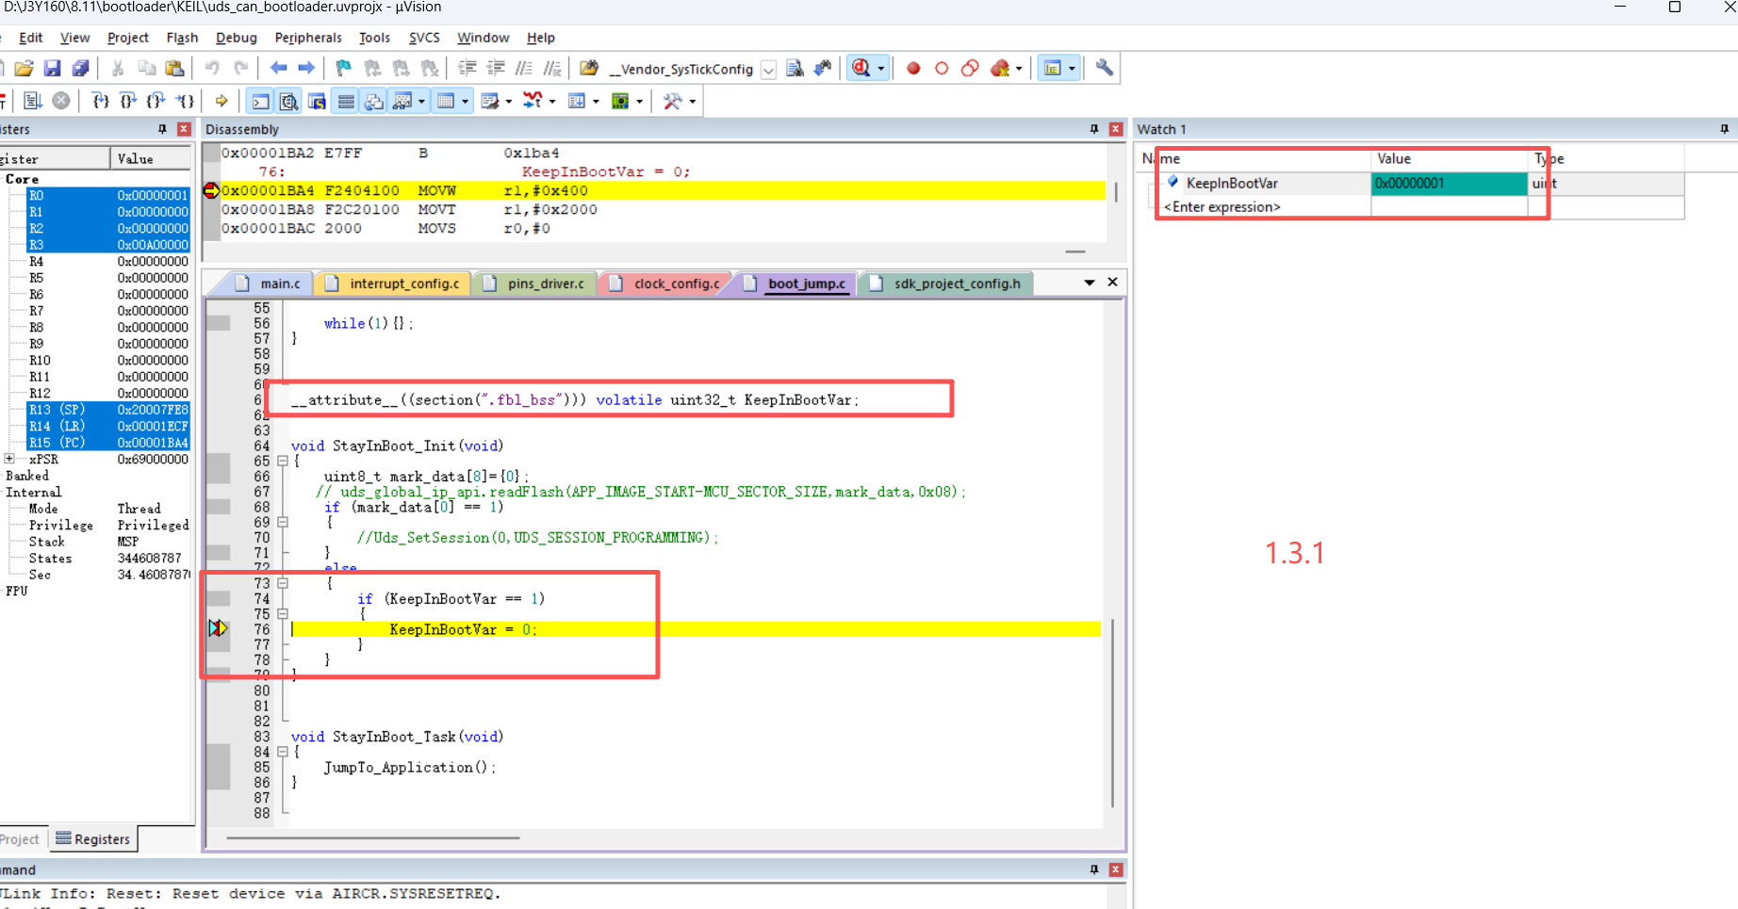Viewport: 1738px width, 909px height.
Task: Insert a breakpoint with the red dot icon
Action: coord(913,68)
